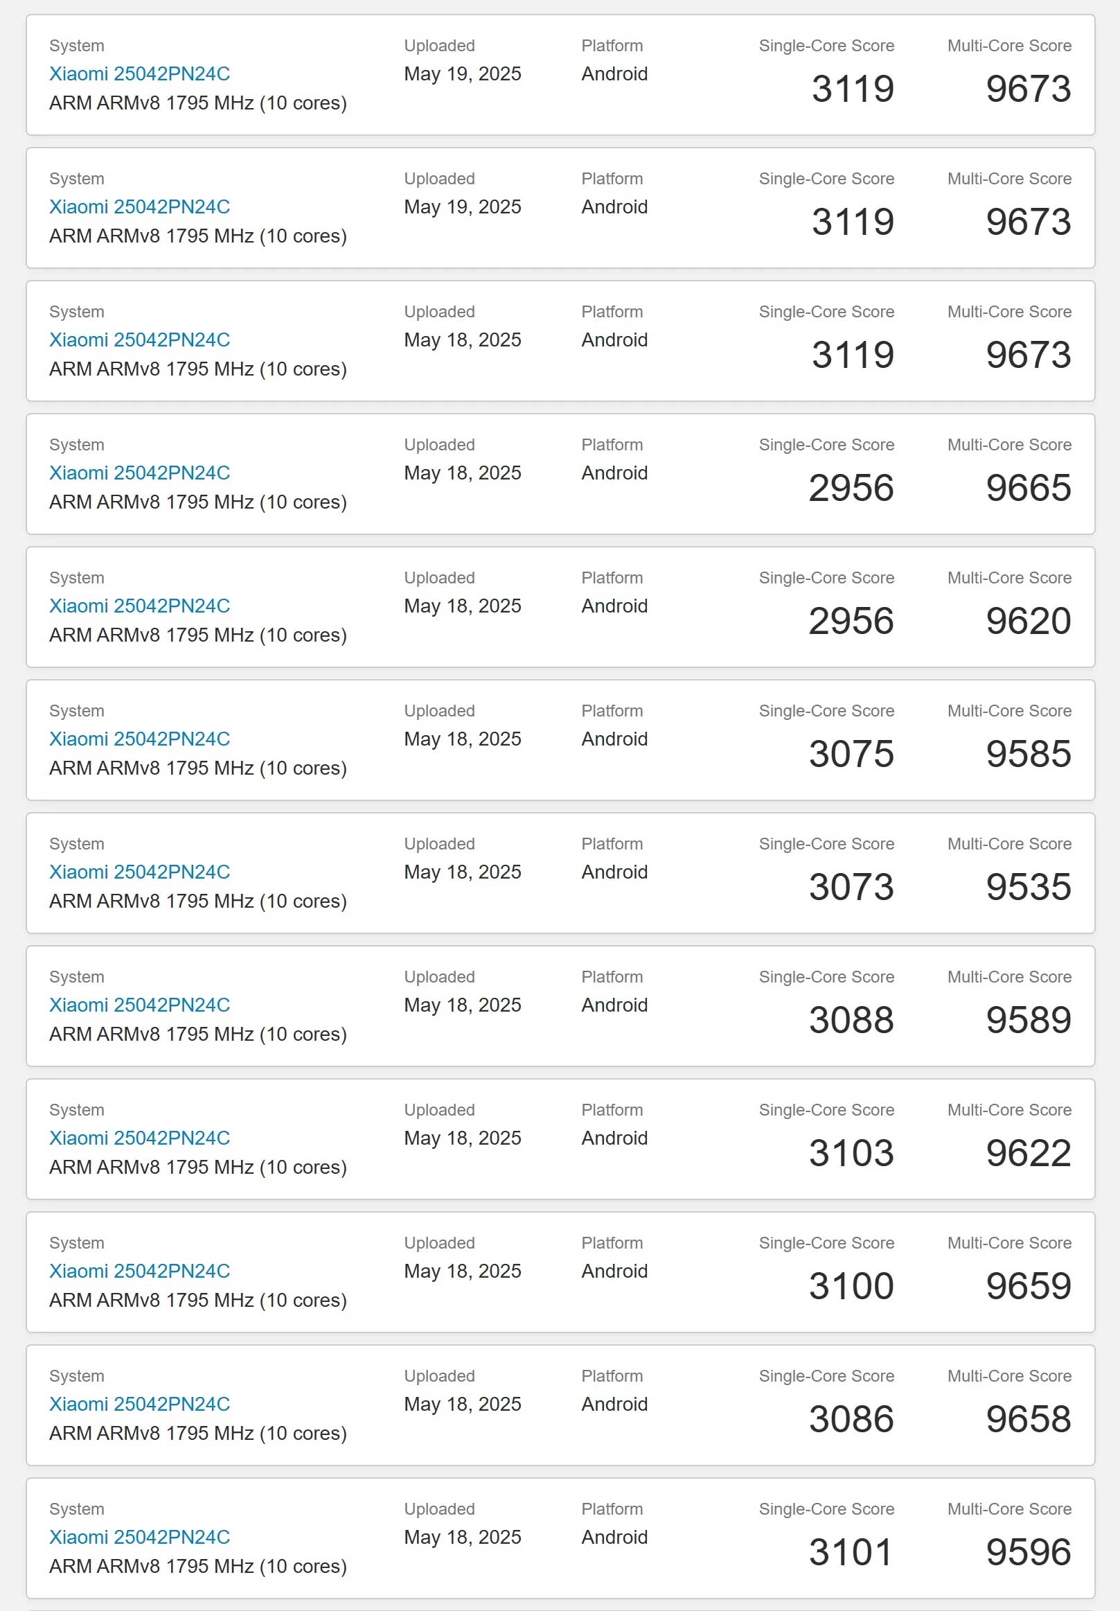Open the Xiaomi 25042PN24C link scoring 3103 single-core

click(x=139, y=1138)
